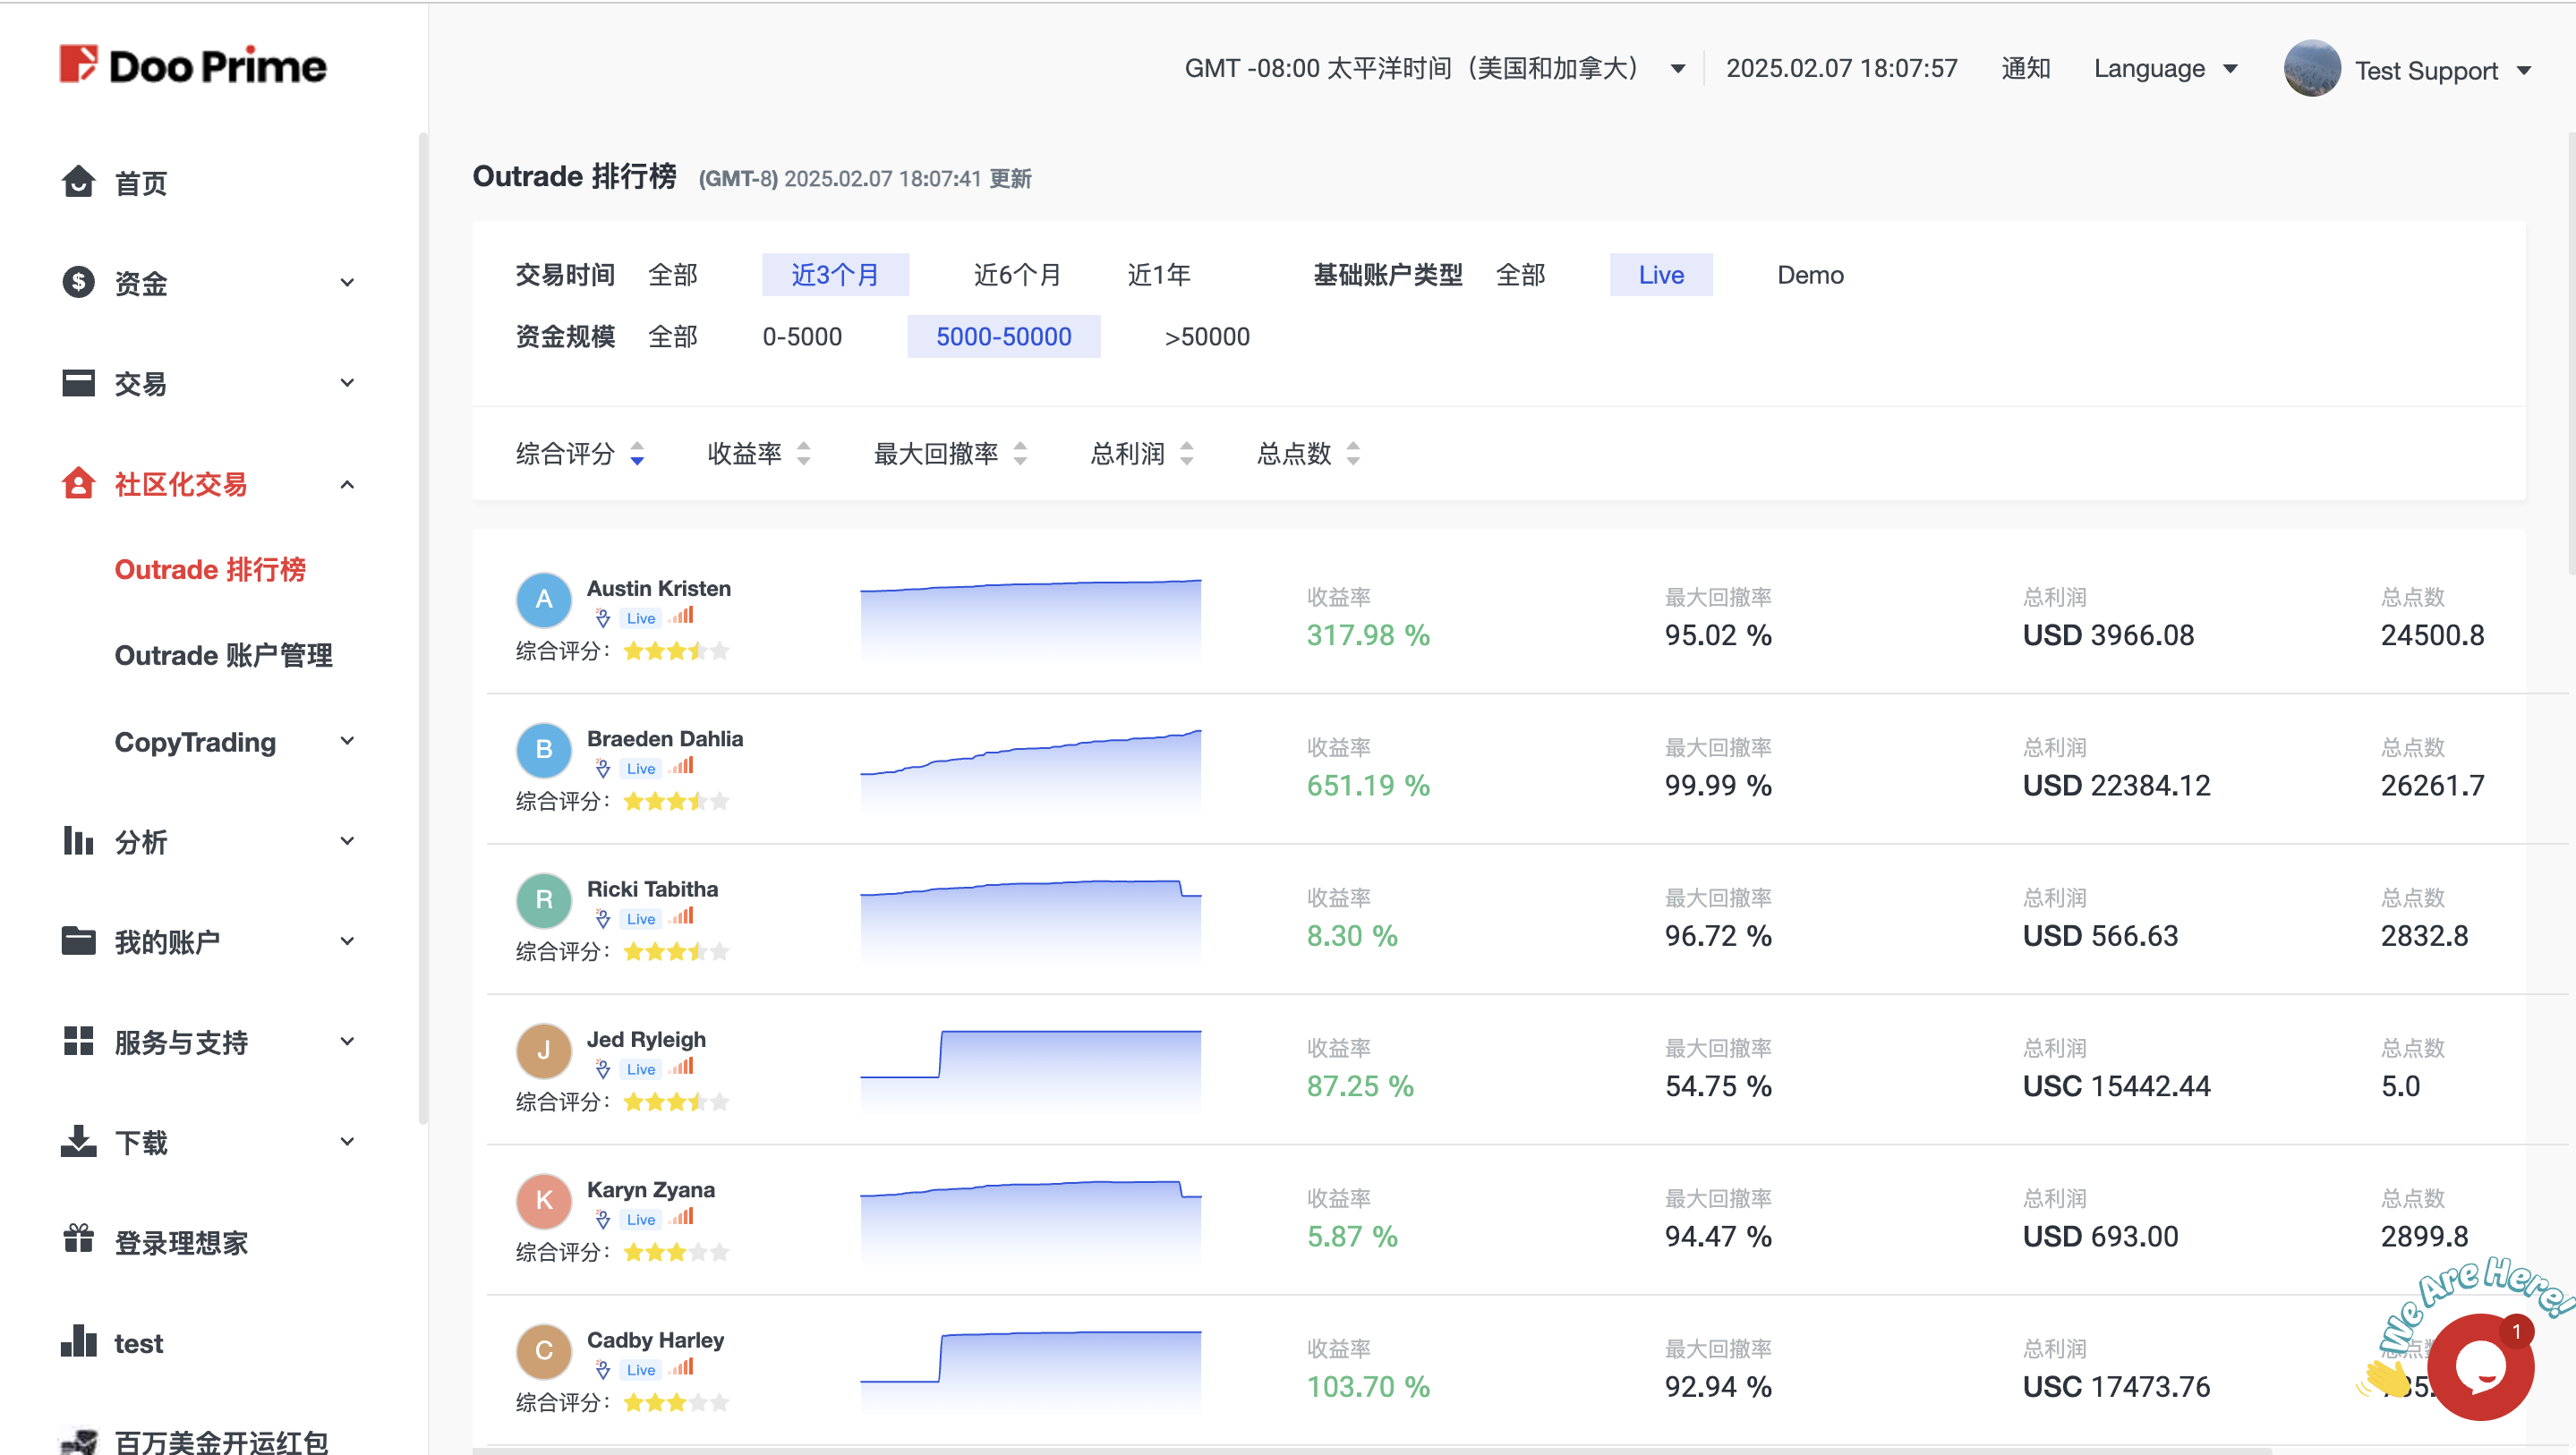The height and width of the screenshot is (1455, 2576).
Task: Select the 交易 trading icon in sidebar
Action: [78, 383]
